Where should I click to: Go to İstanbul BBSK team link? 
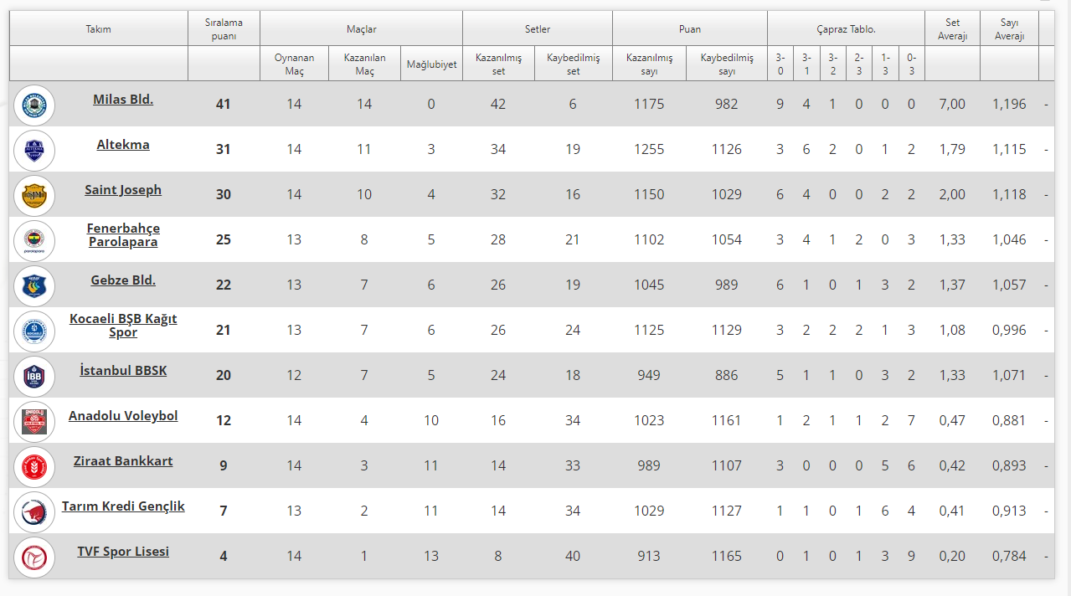click(x=123, y=371)
